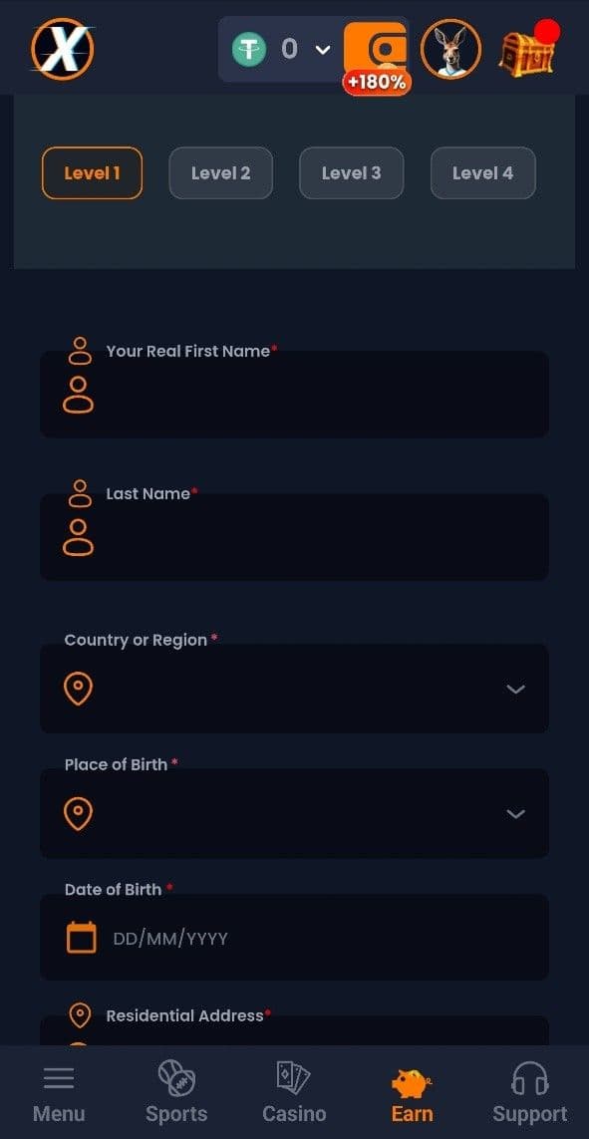Select the Sports ball icon
The image size is (589, 1139).
[x=176, y=1077]
